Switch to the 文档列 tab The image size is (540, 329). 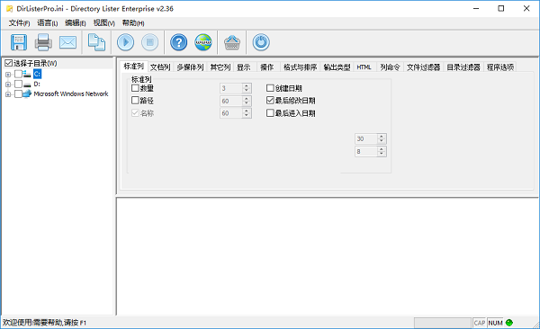(160, 67)
